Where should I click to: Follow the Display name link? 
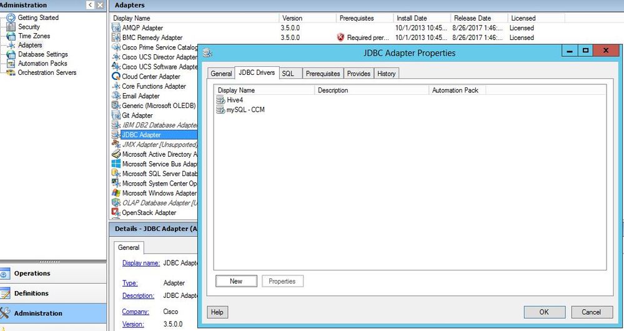tap(141, 263)
